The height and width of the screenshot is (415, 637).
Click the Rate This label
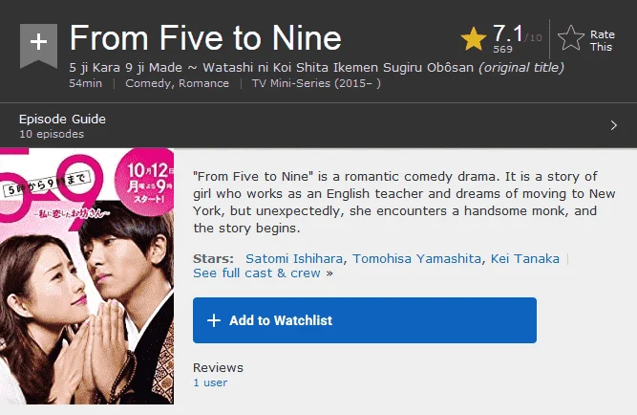point(602,41)
